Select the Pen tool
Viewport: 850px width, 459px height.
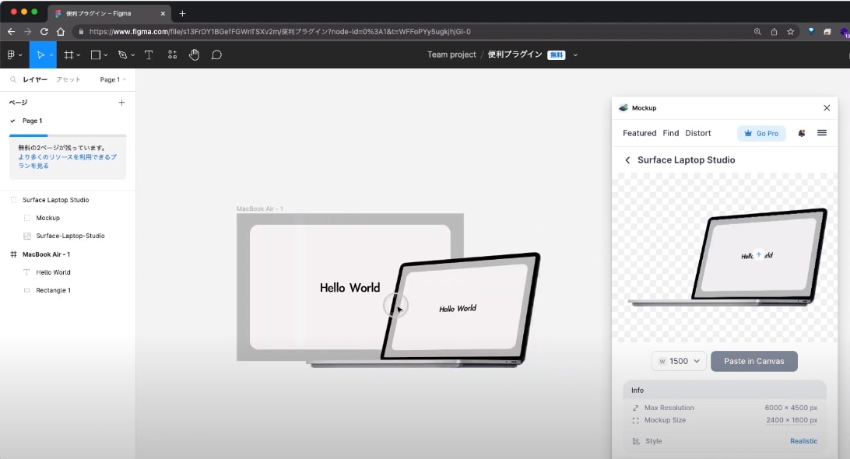(x=122, y=54)
